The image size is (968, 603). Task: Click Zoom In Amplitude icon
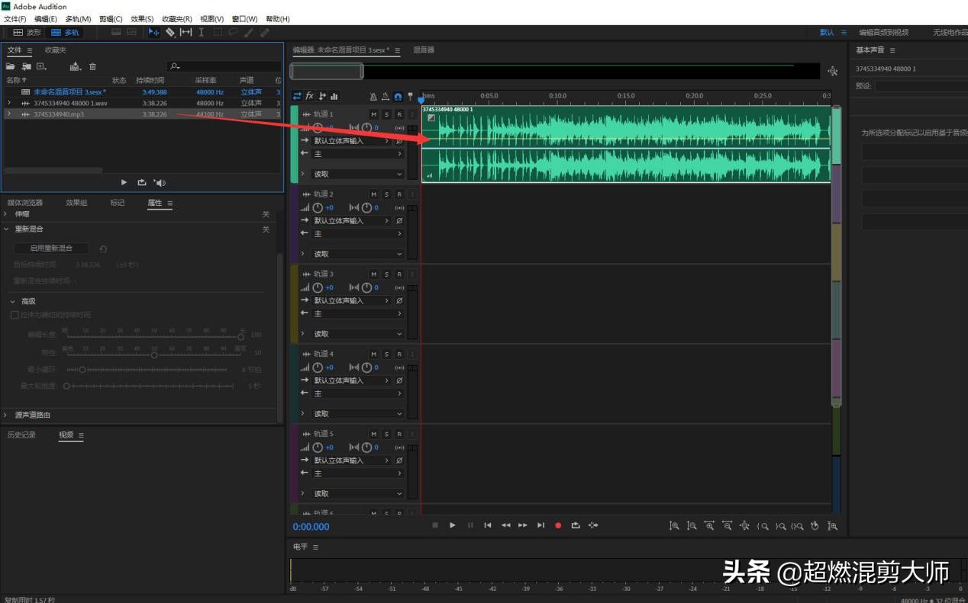tap(674, 526)
